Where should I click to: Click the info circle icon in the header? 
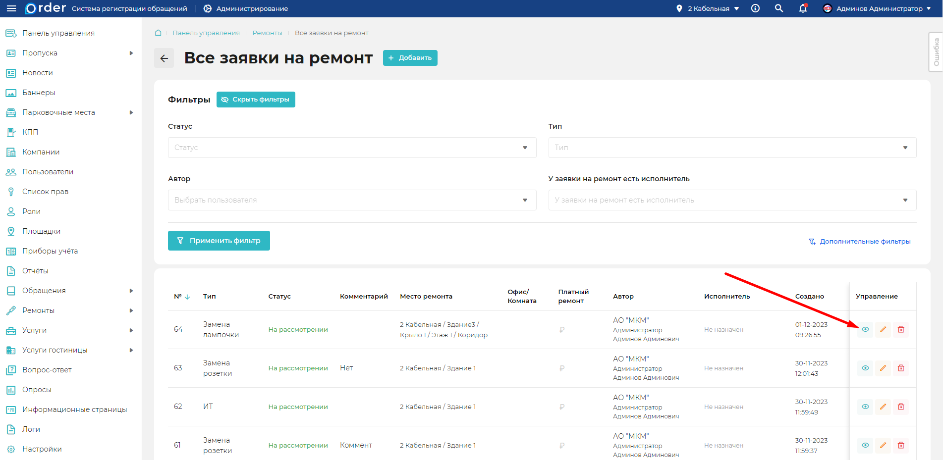pos(755,8)
